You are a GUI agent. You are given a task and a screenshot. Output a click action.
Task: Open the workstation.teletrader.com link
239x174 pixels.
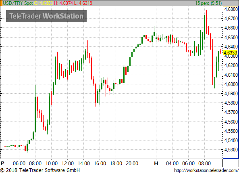point(206,170)
